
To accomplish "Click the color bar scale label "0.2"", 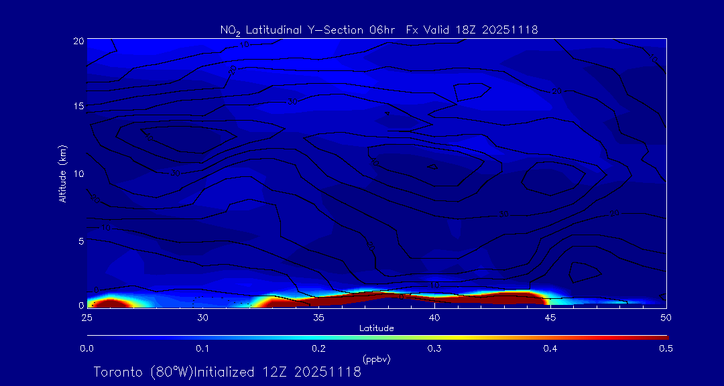I will (318, 349).
